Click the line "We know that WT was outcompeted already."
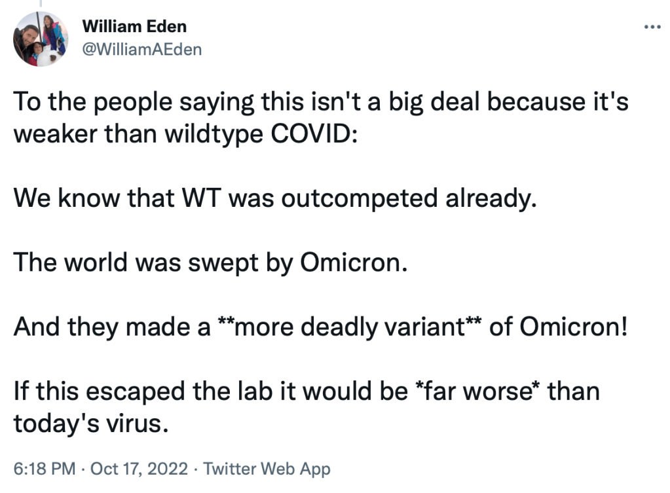Screen dimensions: 670x493 coord(274,197)
